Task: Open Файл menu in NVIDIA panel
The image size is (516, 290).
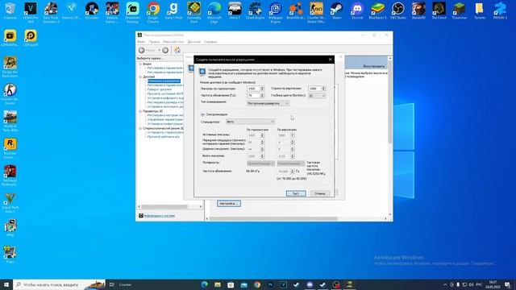Action: coord(141,42)
